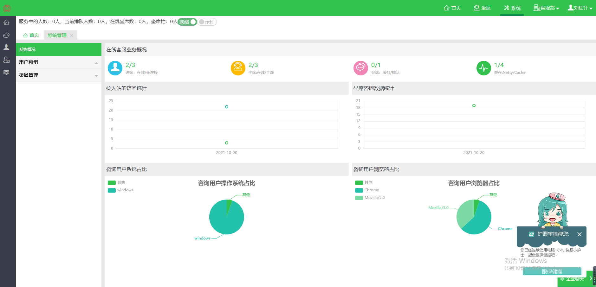Open the chat sessions icon in sidebar
The width and height of the screenshot is (596, 287).
pyautogui.click(x=6, y=35)
